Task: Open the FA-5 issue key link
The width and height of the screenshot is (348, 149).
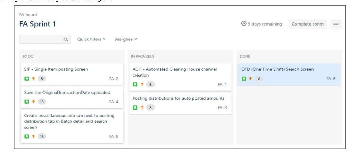Action: pos(114,137)
